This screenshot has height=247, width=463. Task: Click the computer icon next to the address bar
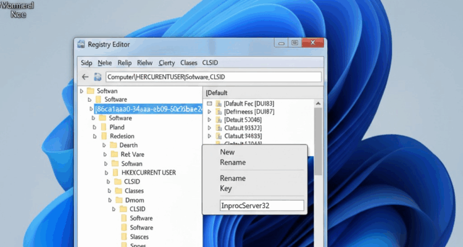click(x=98, y=77)
